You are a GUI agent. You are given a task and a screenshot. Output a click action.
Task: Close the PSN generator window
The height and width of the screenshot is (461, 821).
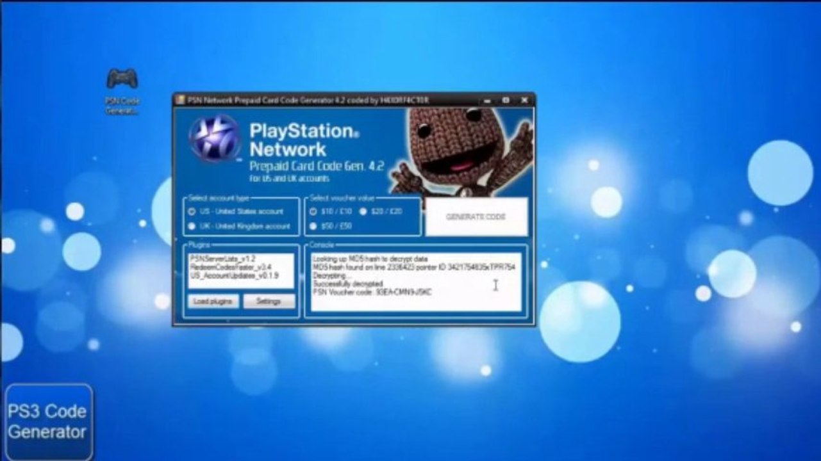(x=524, y=101)
